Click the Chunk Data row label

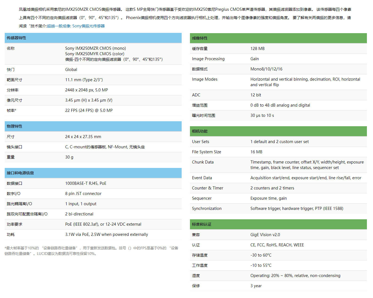(x=203, y=162)
